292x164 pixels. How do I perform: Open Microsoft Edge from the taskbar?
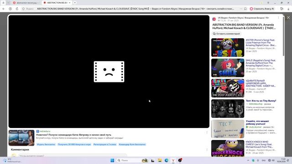pyautogui.click(x=166, y=160)
